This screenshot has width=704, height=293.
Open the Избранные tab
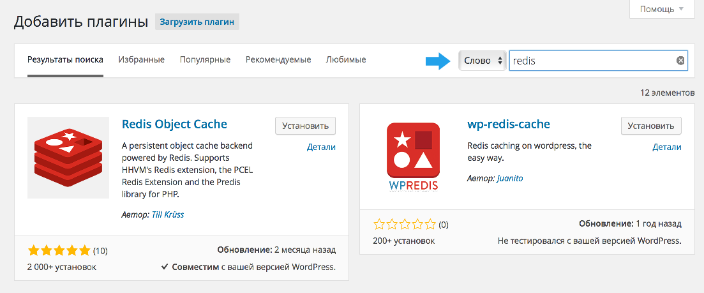142,59
